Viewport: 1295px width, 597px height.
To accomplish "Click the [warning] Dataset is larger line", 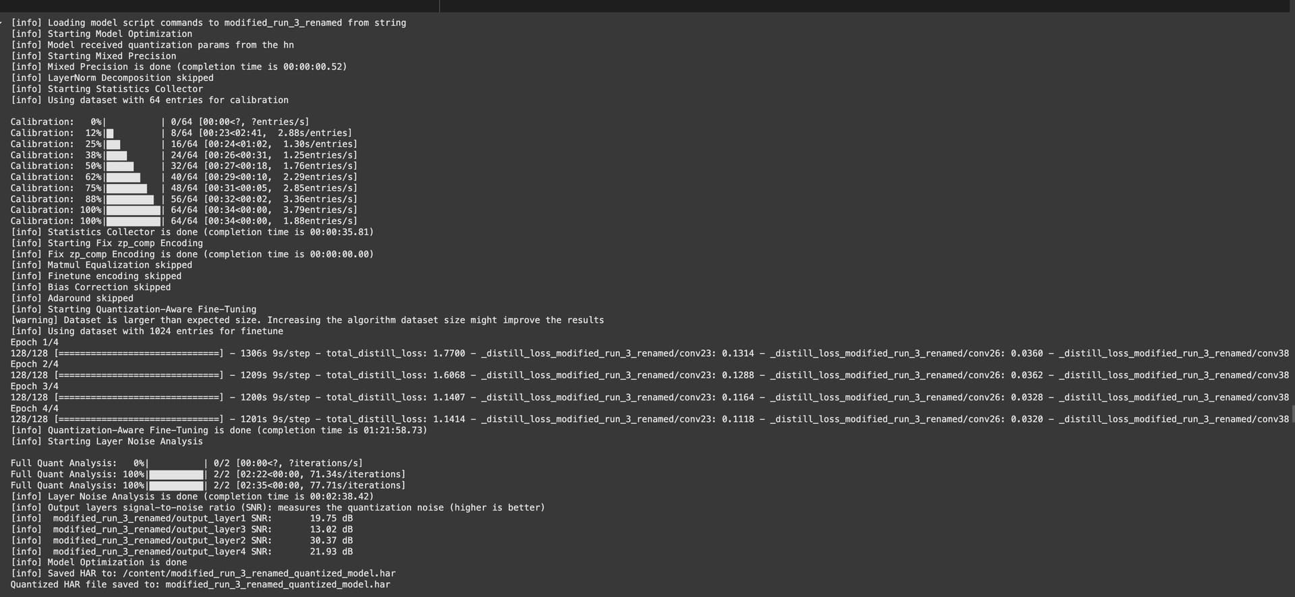I will (307, 321).
